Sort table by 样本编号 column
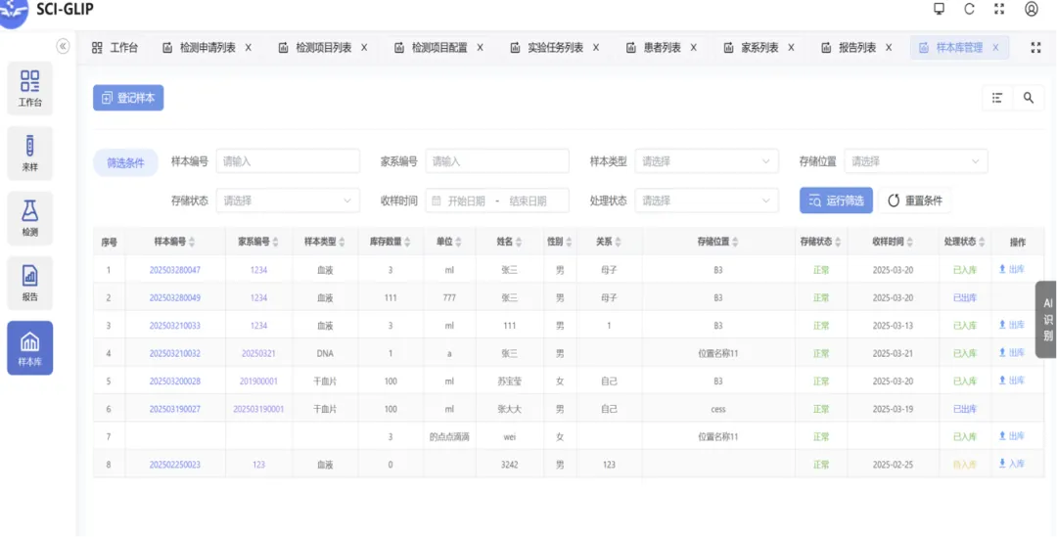 point(192,242)
